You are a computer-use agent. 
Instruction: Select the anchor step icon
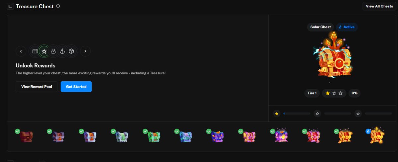tap(62, 51)
